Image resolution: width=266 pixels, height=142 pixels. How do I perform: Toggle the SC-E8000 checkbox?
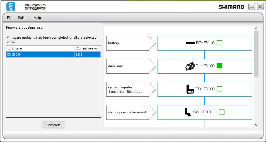point(219,89)
